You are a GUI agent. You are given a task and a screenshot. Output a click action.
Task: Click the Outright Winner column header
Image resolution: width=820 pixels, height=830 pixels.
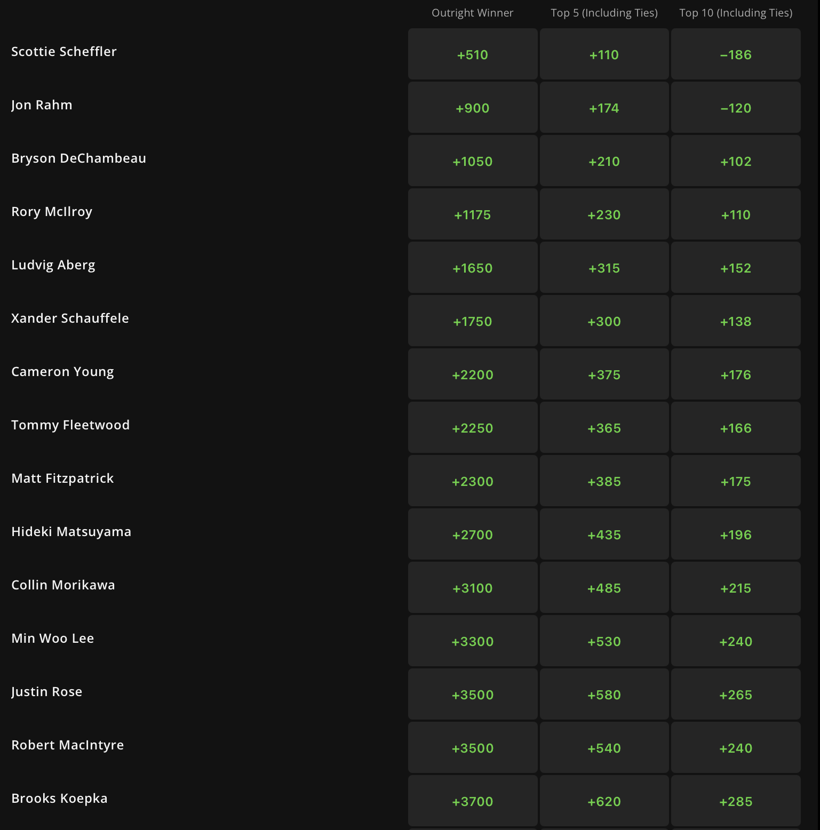(472, 13)
